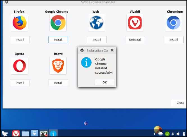The height and width of the screenshot is (137, 187).
Task: Install Chromium
Action: tap(174, 40)
